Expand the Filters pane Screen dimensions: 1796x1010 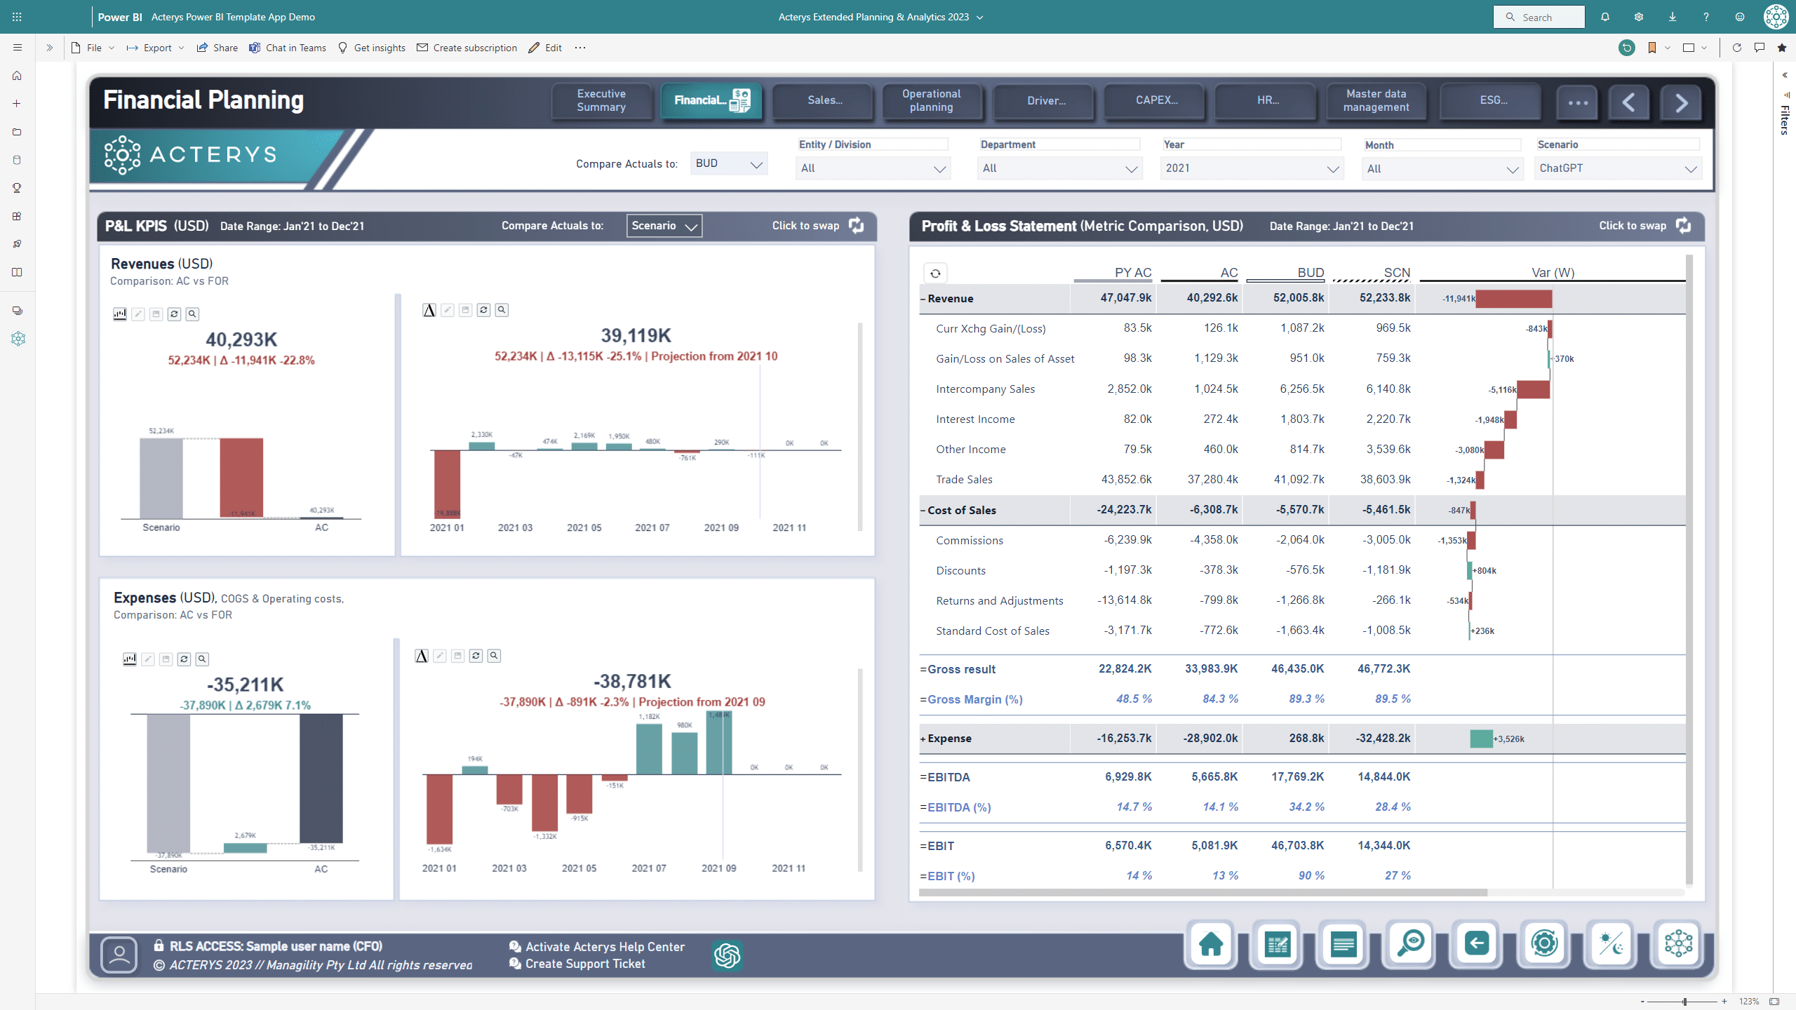tap(1785, 75)
